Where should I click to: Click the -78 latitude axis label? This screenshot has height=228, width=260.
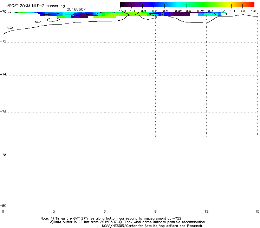point(3,155)
